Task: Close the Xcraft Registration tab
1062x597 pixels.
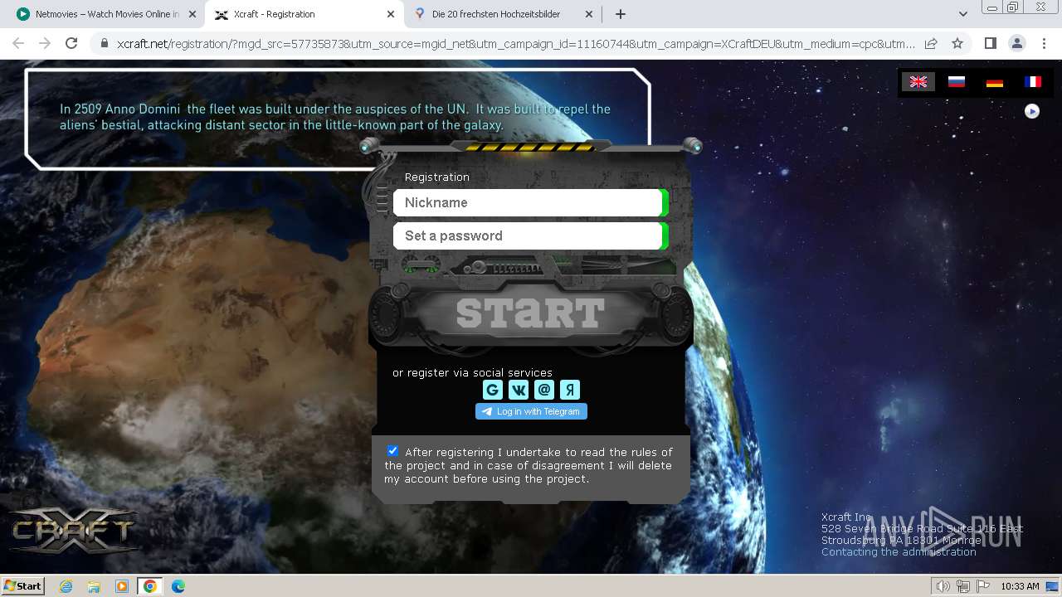Action: [x=391, y=14]
